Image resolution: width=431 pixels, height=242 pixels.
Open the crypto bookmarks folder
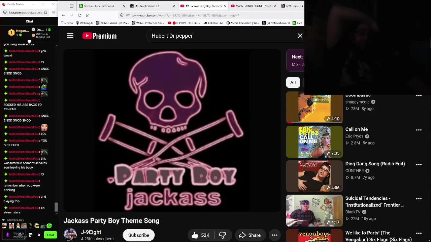click(67, 23)
